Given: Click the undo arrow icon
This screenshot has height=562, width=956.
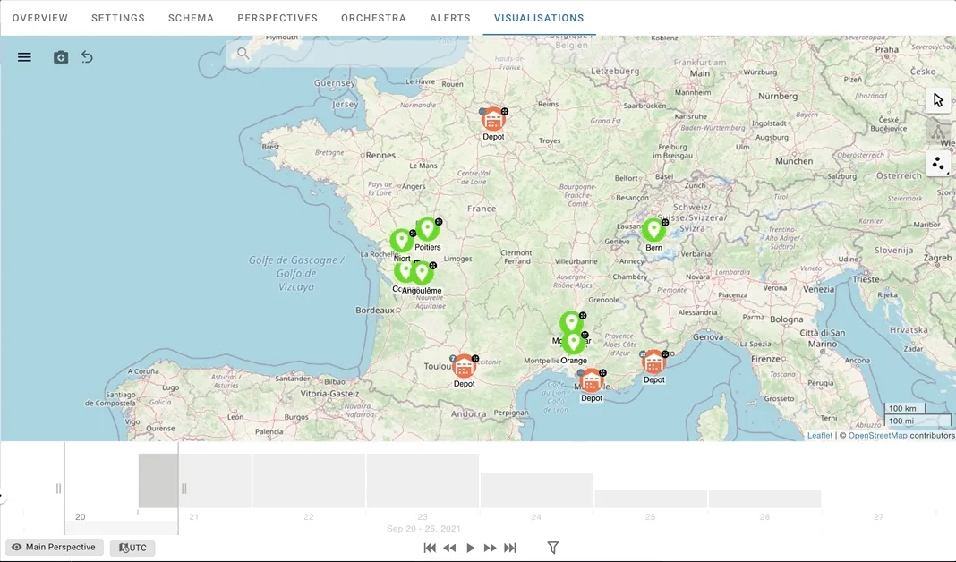Looking at the screenshot, I should [x=87, y=57].
